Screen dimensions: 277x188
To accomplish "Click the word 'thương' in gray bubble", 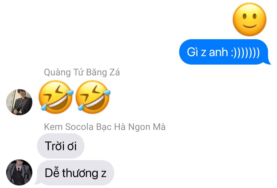I will point(80,174).
